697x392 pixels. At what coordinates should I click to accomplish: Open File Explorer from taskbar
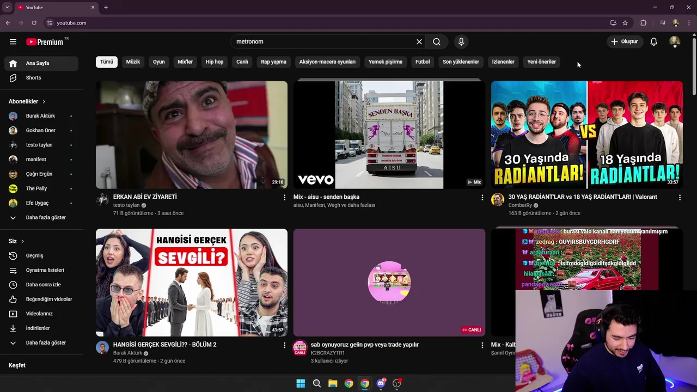pos(333,383)
